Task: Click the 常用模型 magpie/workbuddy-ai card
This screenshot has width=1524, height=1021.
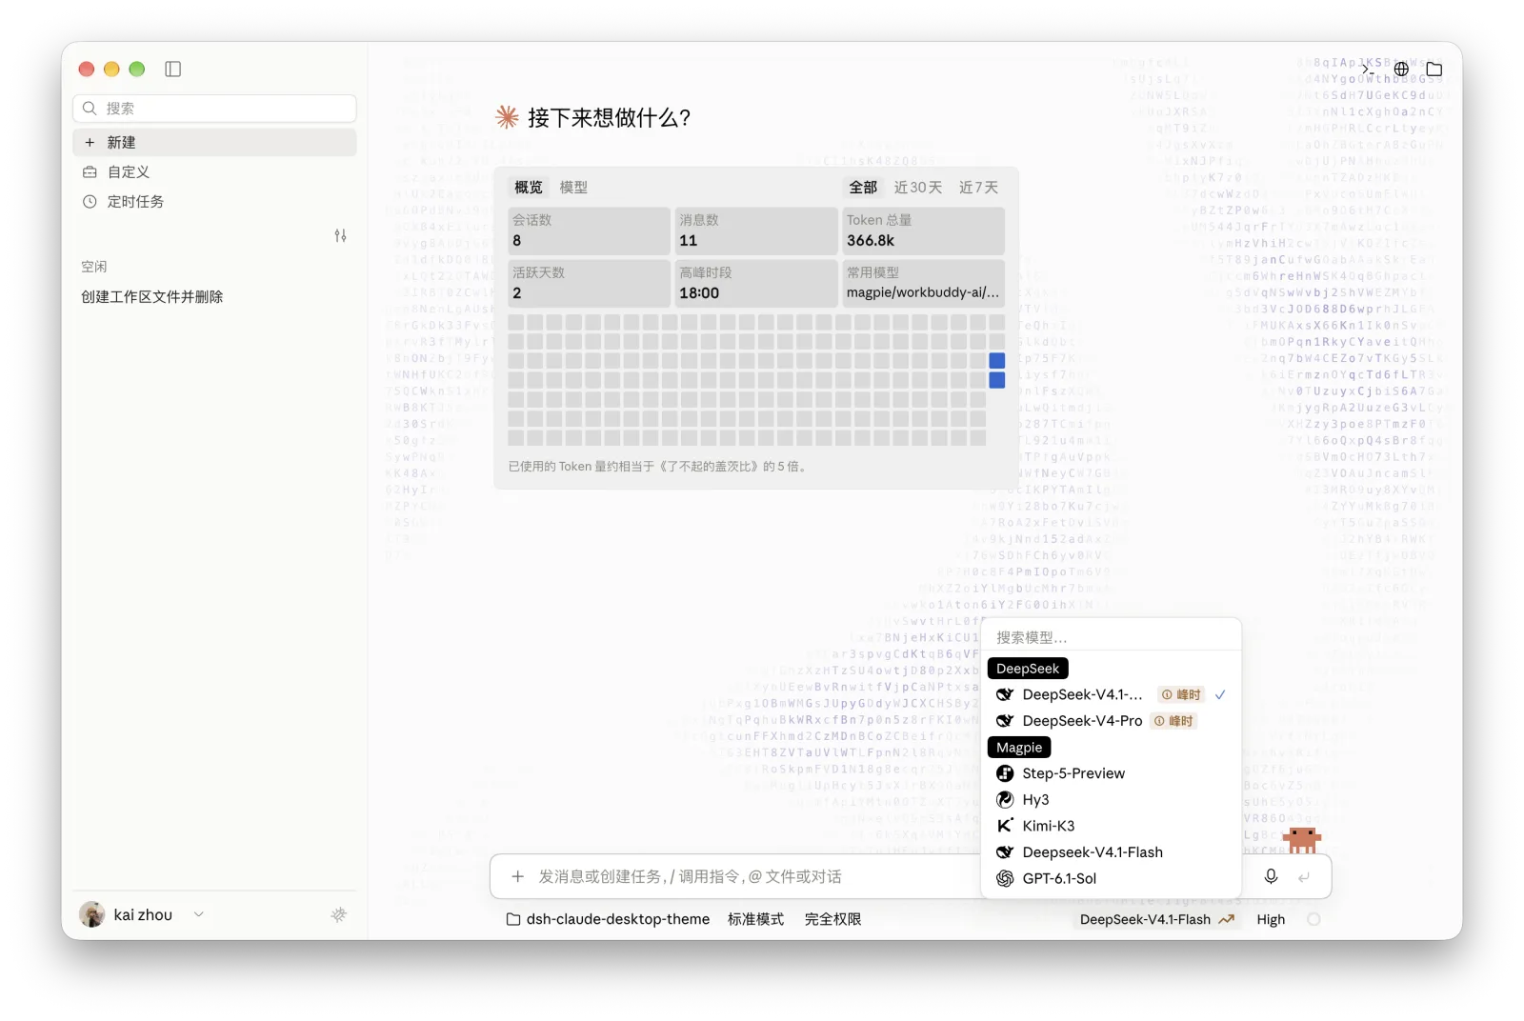Action: click(923, 283)
